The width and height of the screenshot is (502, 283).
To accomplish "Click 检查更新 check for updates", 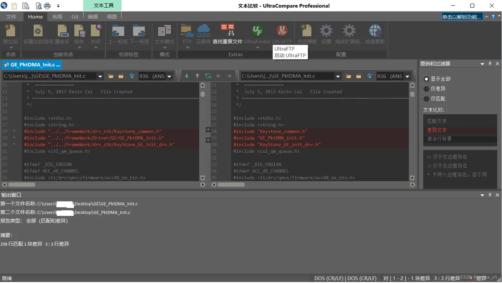I will pyautogui.click(x=375, y=34).
